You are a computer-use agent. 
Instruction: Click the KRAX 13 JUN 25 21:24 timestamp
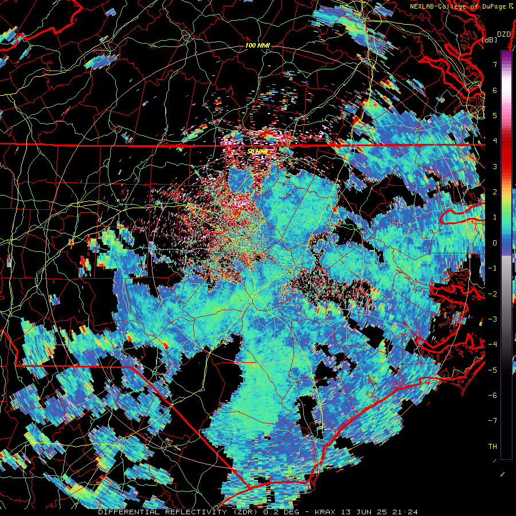tap(366, 512)
